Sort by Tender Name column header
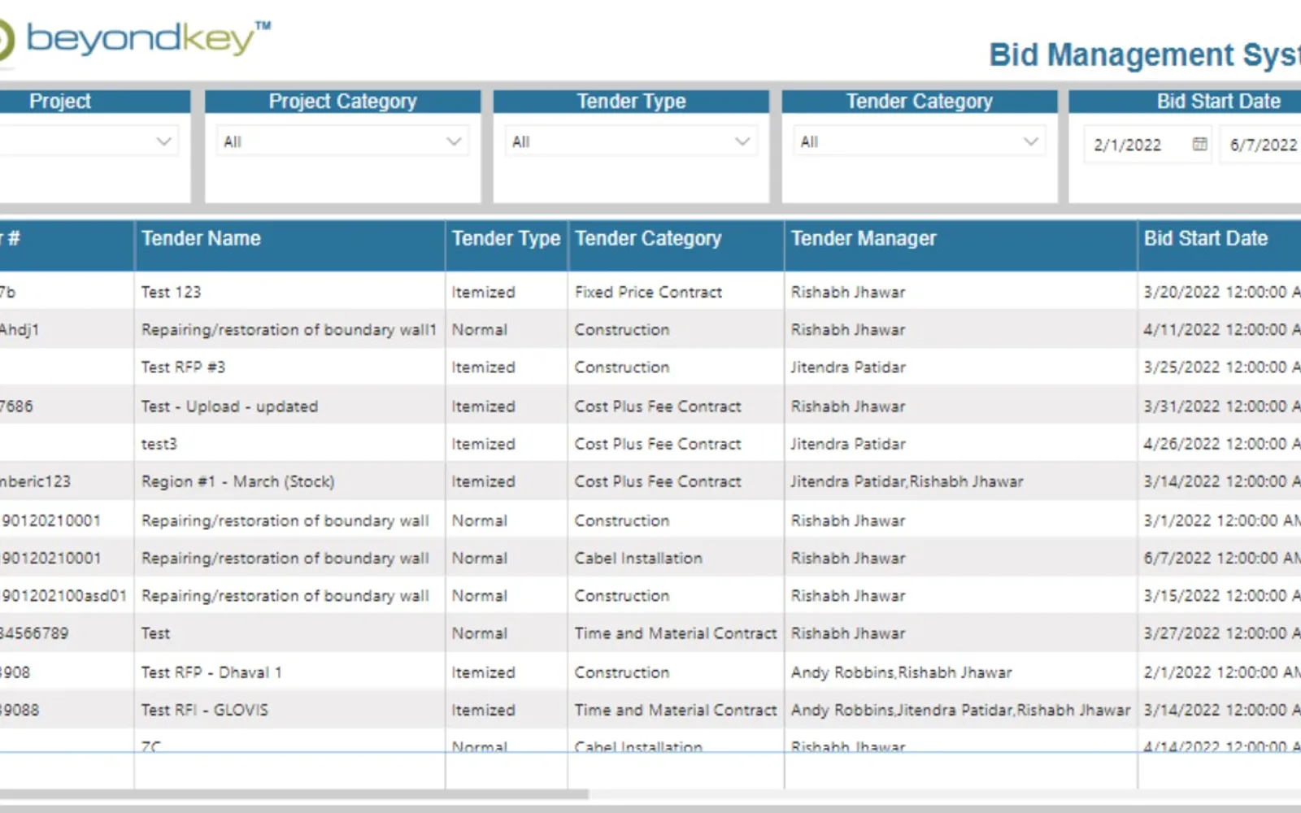This screenshot has width=1301, height=813. [x=201, y=238]
